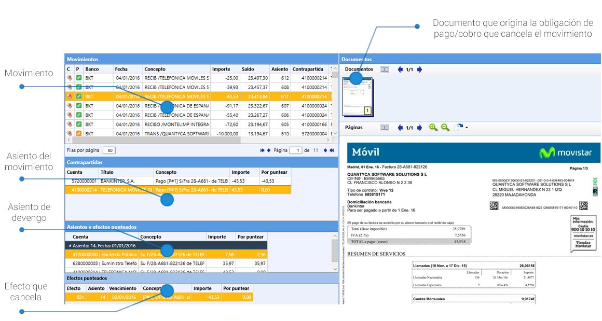Viewport: 602px width, 321px height.
Task: Go to next Movimientos page
Action: point(325,150)
